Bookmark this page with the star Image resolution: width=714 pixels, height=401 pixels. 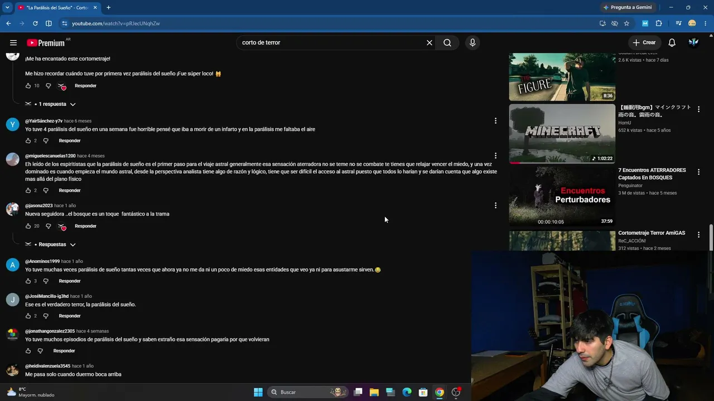(x=626, y=23)
